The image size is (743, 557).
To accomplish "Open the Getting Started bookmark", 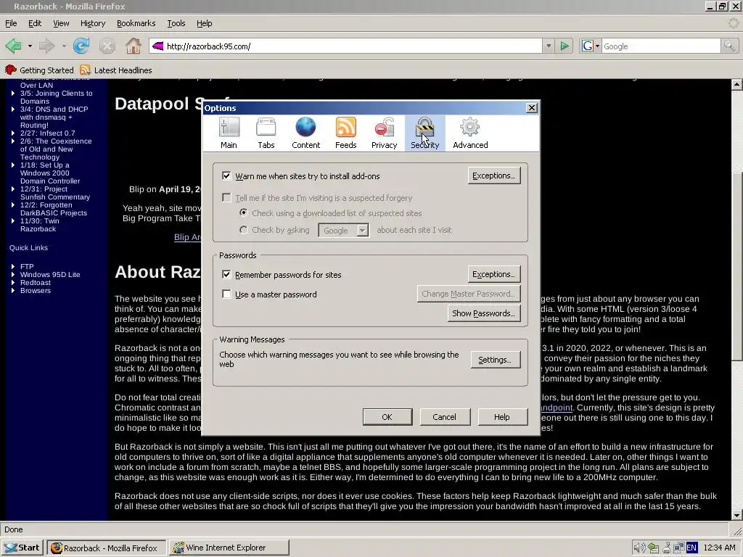I will 39,70.
